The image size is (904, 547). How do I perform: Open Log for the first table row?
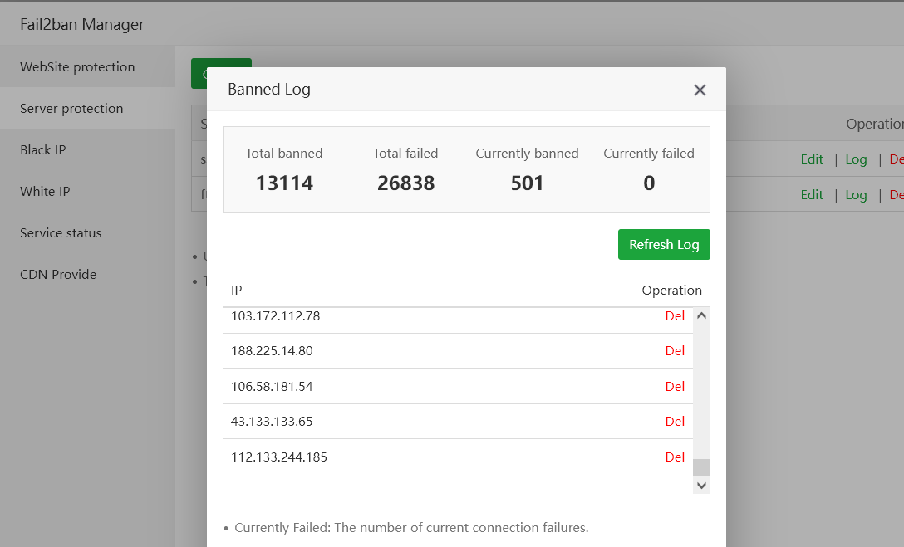pyautogui.click(x=856, y=159)
